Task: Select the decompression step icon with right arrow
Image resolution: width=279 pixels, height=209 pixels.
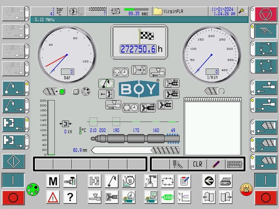Action: click(148, 107)
